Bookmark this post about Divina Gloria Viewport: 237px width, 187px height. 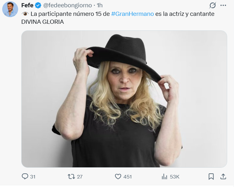tap(211, 177)
